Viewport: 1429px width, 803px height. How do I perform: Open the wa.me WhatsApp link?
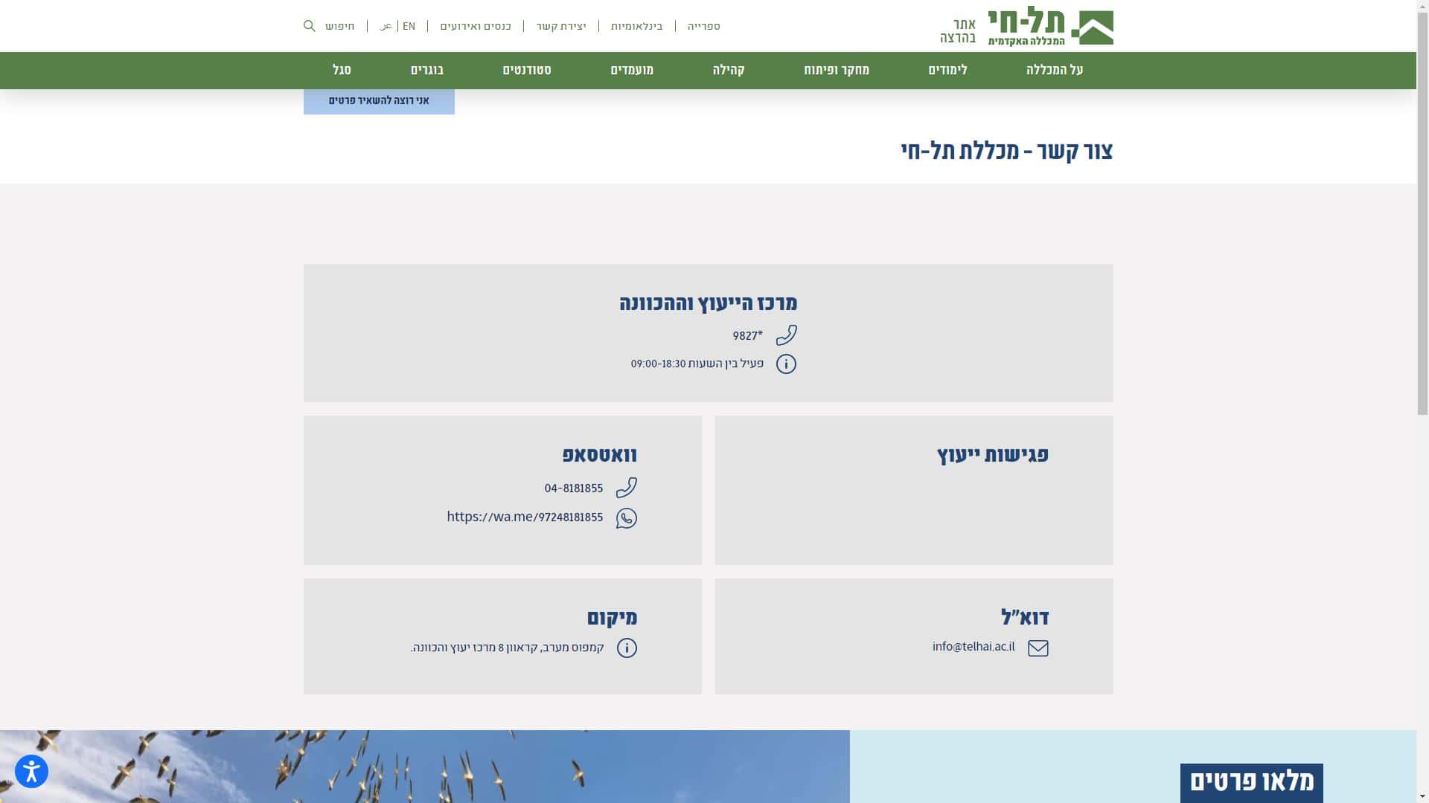pyautogui.click(x=525, y=517)
